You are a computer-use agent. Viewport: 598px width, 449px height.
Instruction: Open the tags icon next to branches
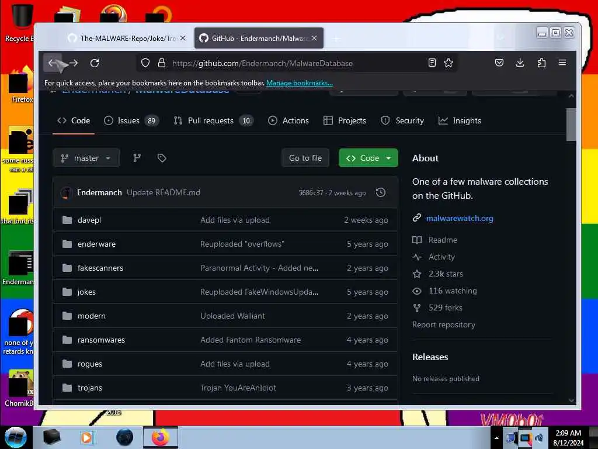click(x=162, y=158)
